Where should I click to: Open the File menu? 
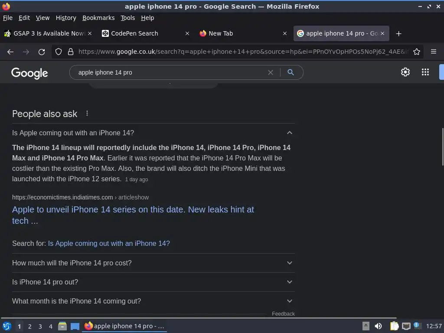coord(8,18)
